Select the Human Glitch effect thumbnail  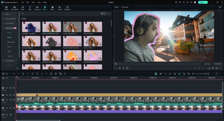[x=93, y=41]
